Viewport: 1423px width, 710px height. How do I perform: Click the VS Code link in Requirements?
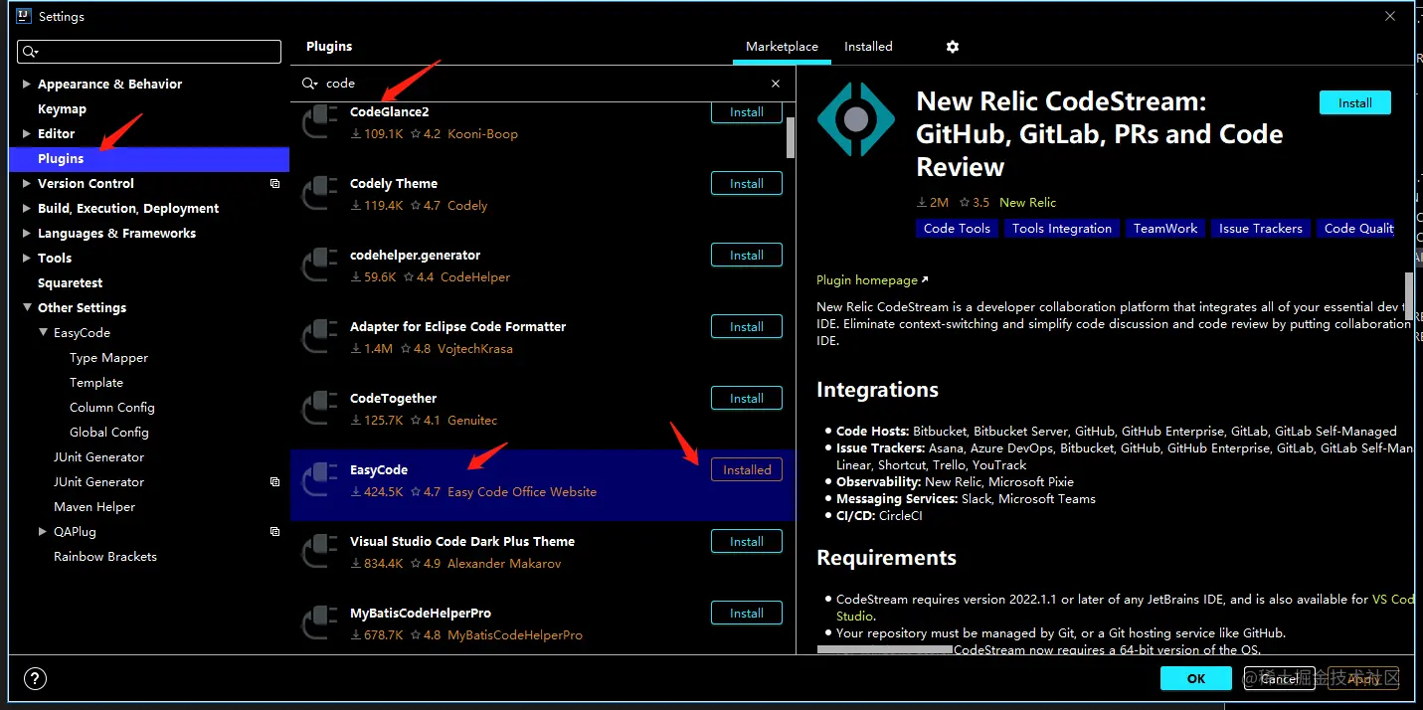pos(1392,600)
